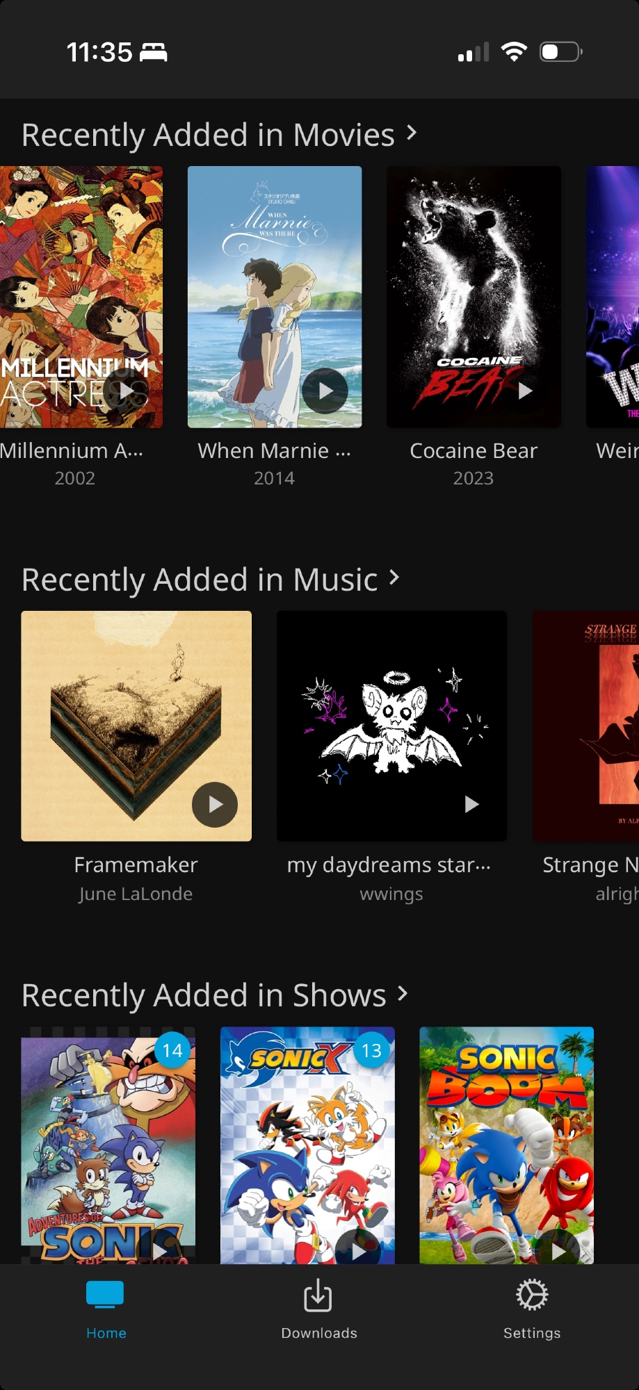This screenshot has height=1390, width=639.
Task: Expand Recently Added in Movies chevron
Action: [412, 132]
